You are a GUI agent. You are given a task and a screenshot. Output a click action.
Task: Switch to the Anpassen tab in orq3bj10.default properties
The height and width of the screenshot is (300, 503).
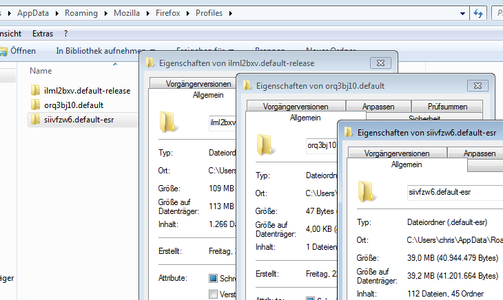(x=378, y=106)
